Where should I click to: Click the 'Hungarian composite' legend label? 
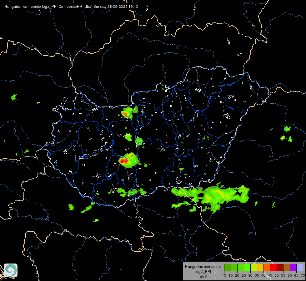(203, 267)
